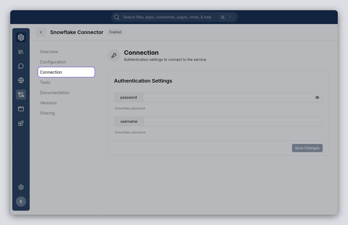Click the search magnifier icon
348x225 pixels.
tap(117, 17)
